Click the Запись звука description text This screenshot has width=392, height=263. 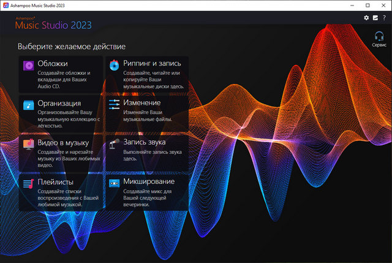[x=149, y=154]
